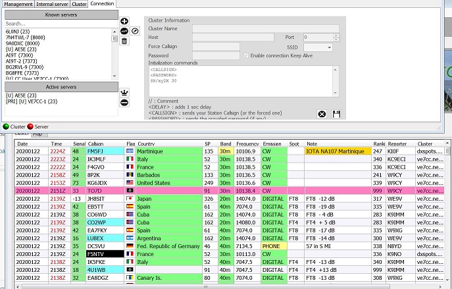This screenshot has height=289, width=452.
Task: Click the Active servers header button
Action: point(61,87)
